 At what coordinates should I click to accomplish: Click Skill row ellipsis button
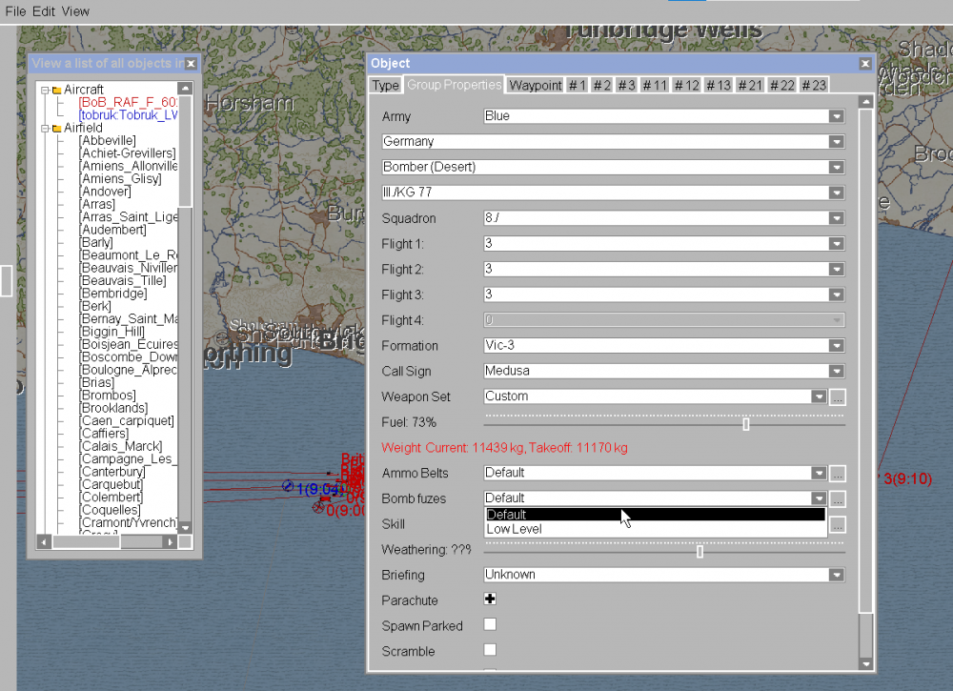point(838,524)
